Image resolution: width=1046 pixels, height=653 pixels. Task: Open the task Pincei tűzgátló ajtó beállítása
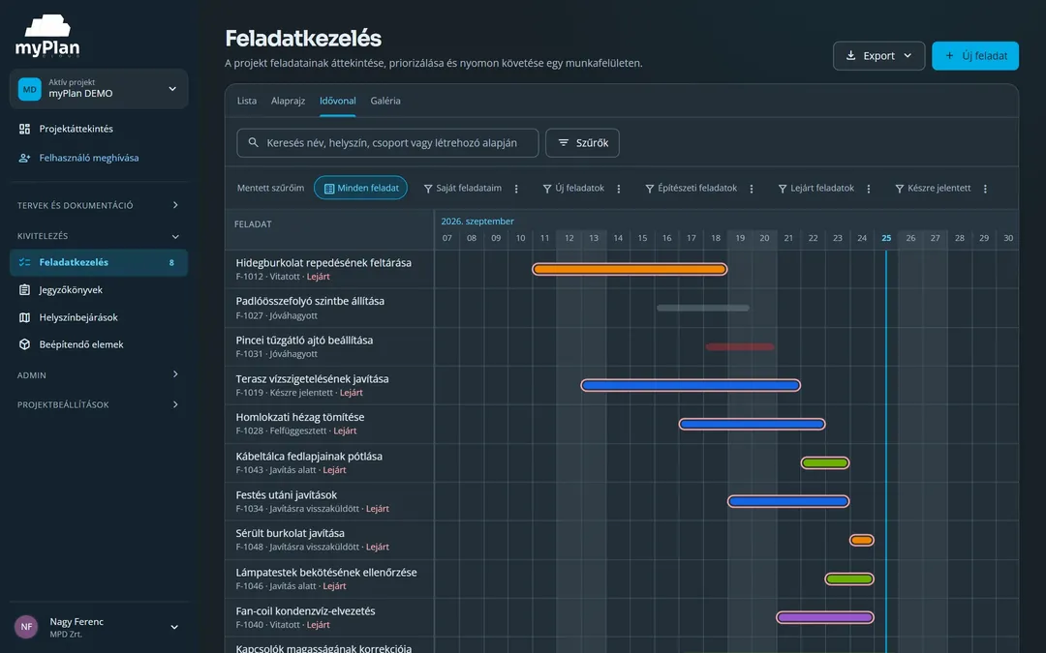tap(304, 340)
